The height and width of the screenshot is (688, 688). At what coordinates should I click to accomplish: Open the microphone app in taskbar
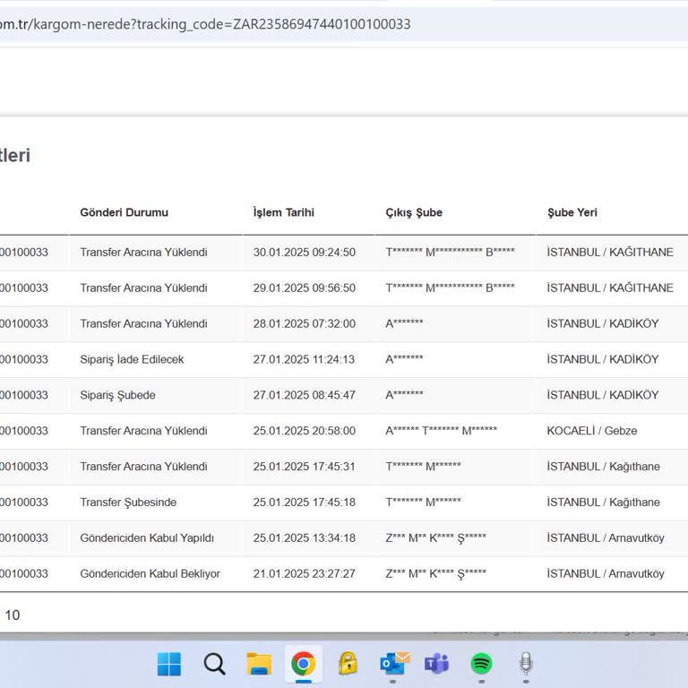(527, 664)
